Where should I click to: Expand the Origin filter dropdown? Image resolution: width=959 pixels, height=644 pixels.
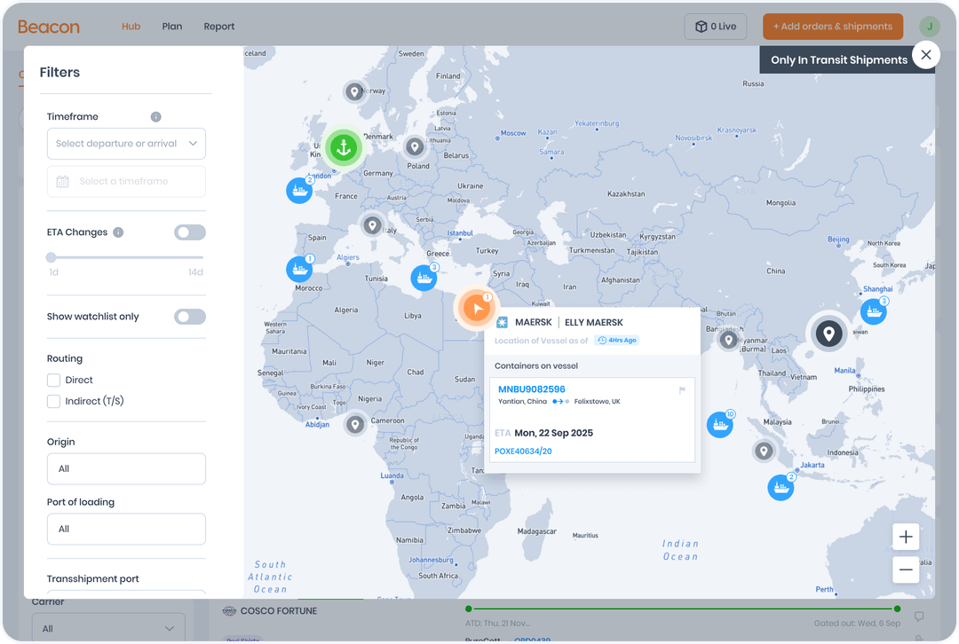point(126,468)
